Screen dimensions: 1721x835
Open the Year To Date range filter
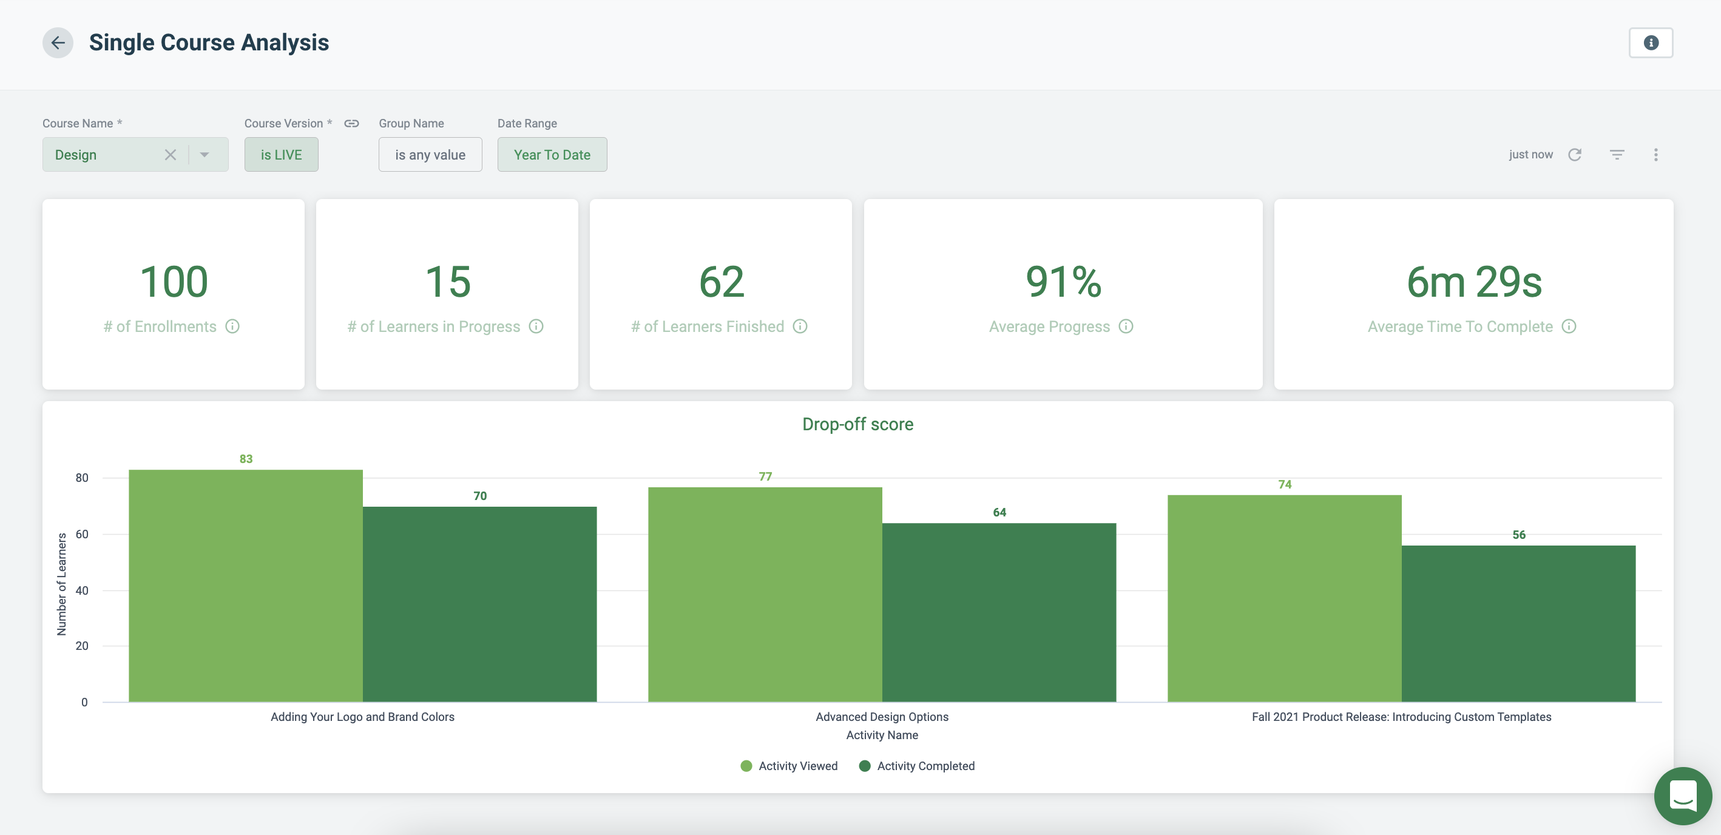[x=552, y=155]
